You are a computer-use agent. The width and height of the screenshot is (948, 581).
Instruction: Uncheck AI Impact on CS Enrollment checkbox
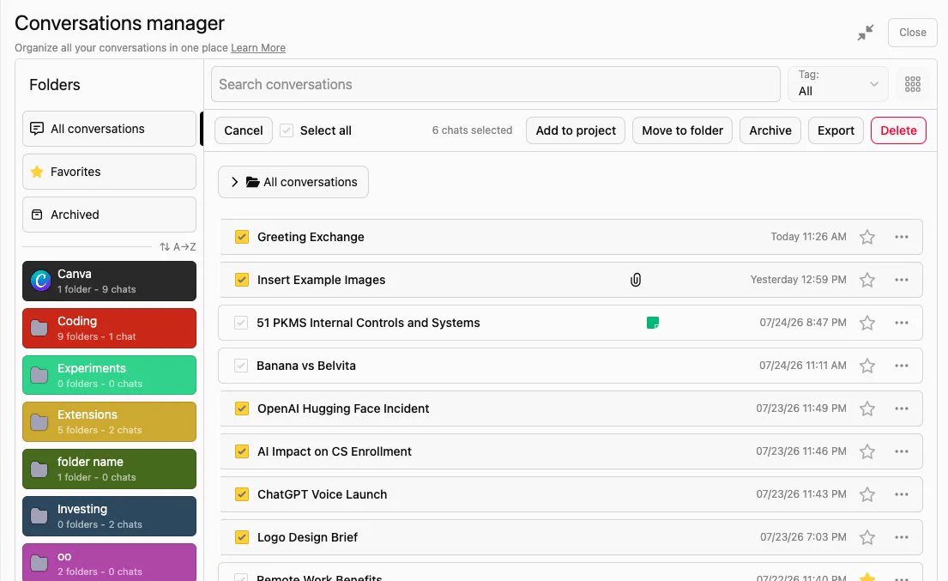click(x=242, y=451)
